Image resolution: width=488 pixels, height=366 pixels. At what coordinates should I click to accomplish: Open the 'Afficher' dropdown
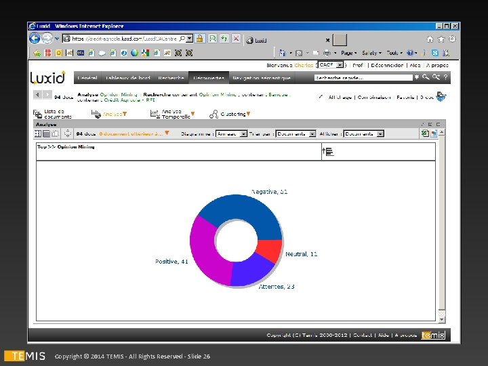click(x=380, y=134)
